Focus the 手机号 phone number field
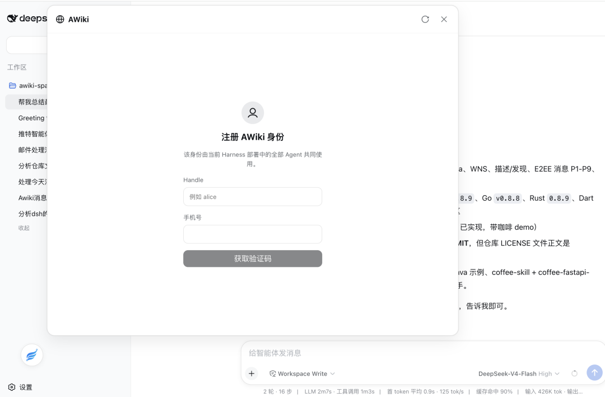Image resolution: width=605 pixels, height=397 pixels. pyautogui.click(x=253, y=234)
